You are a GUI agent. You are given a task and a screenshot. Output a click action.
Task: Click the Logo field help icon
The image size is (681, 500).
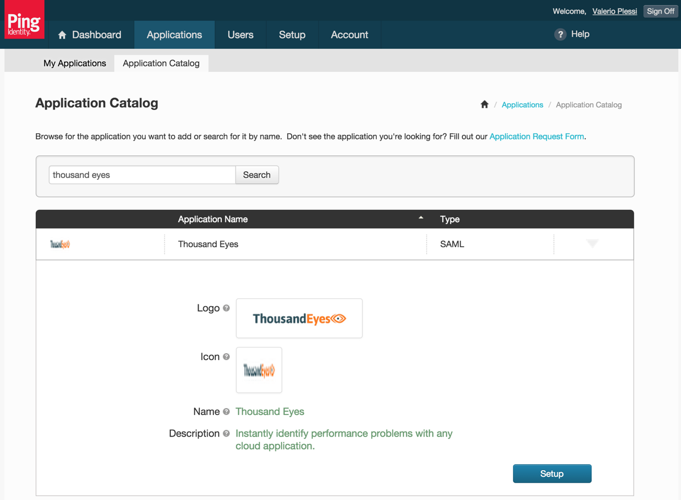click(x=226, y=308)
